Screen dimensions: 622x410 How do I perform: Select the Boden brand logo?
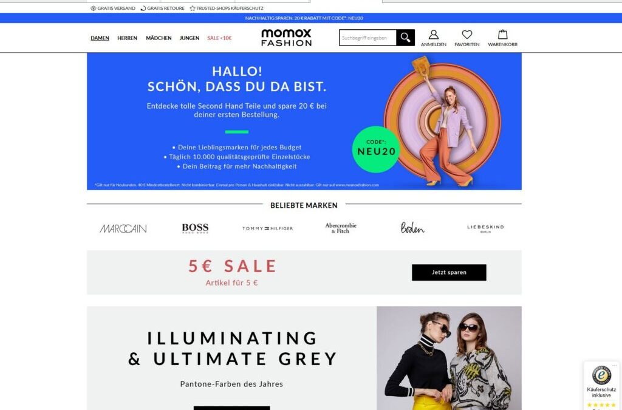[x=412, y=228]
